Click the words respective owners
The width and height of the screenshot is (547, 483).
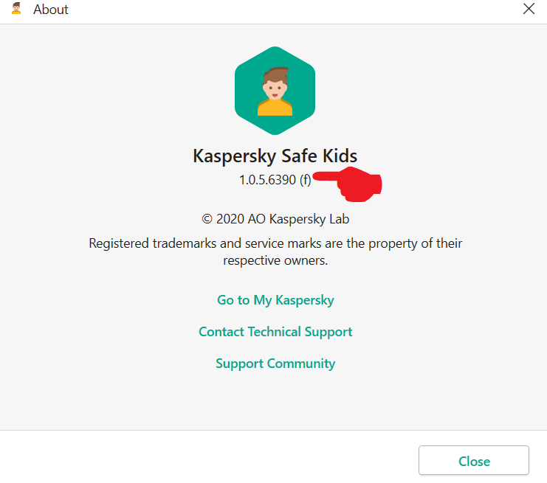click(x=275, y=260)
